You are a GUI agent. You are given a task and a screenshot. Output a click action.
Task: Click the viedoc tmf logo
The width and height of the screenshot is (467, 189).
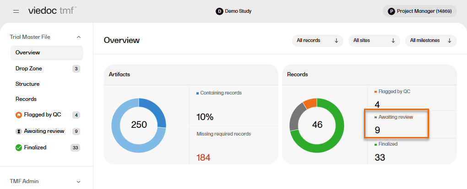pyautogui.click(x=52, y=10)
